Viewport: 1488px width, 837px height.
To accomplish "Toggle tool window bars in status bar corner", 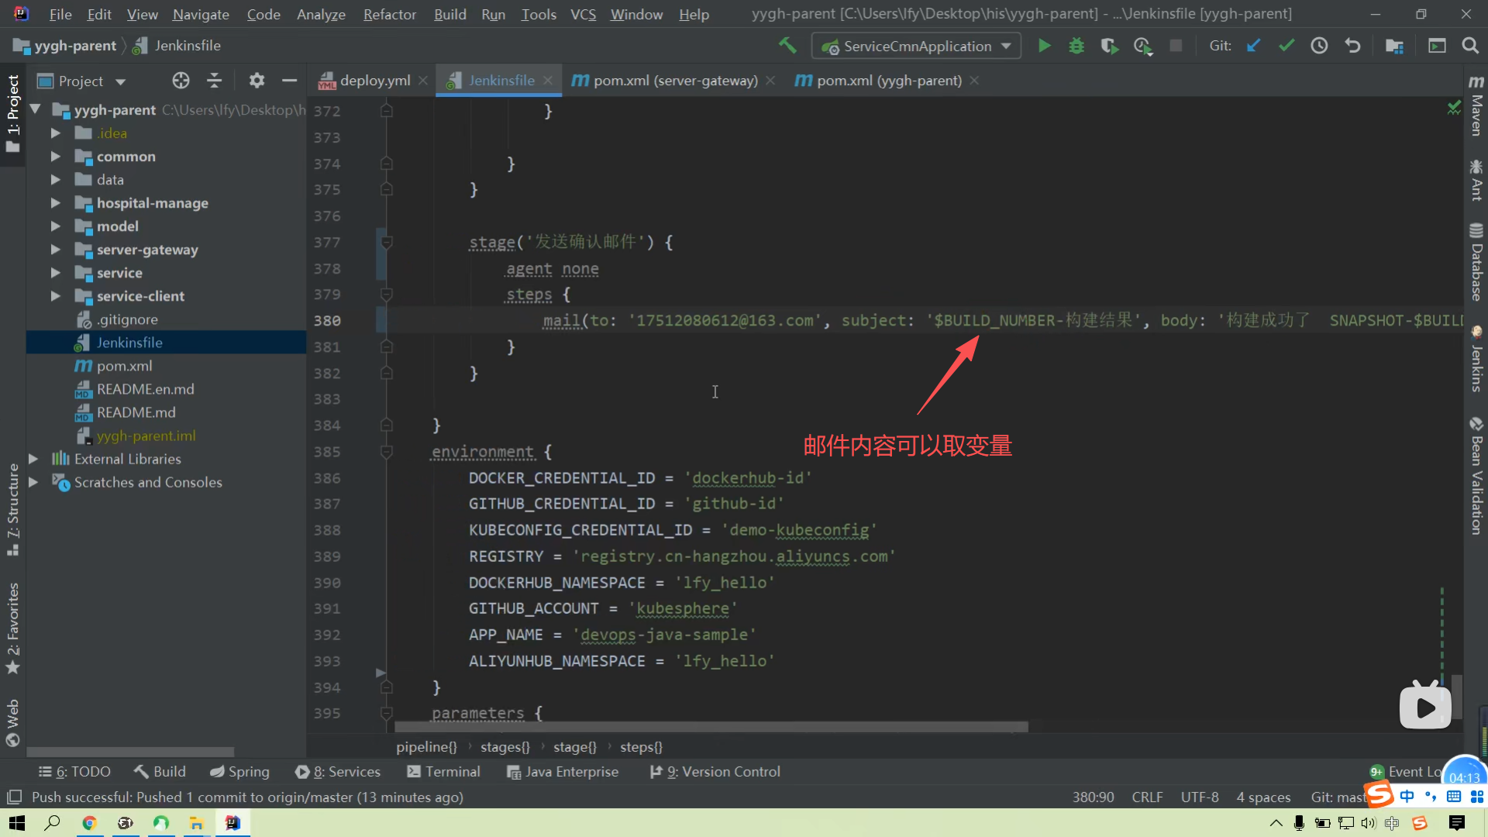I will [x=14, y=797].
